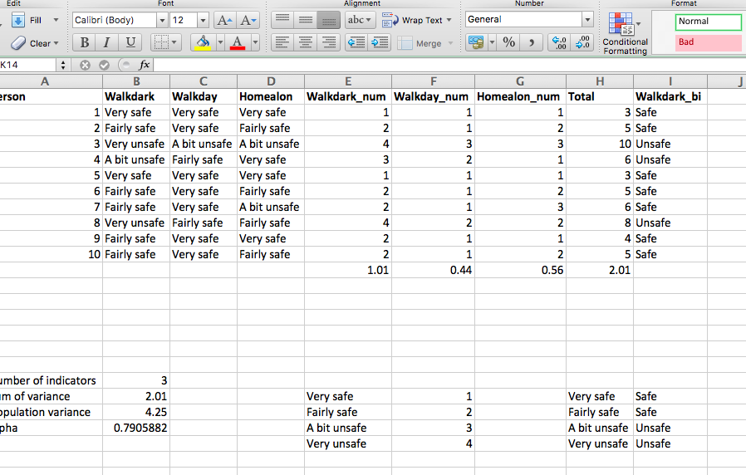Apply the yellow fill color
Image resolution: width=746 pixels, height=475 pixels.
click(202, 42)
